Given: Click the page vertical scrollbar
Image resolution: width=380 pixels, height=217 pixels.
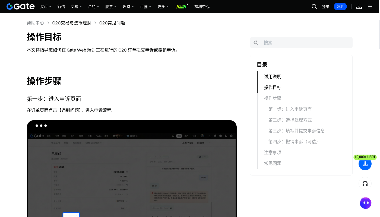Looking at the screenshot, I should (379, 35).
